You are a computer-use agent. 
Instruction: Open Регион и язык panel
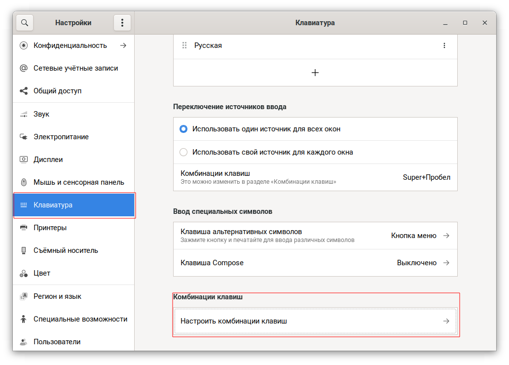[x=73, y=296]
